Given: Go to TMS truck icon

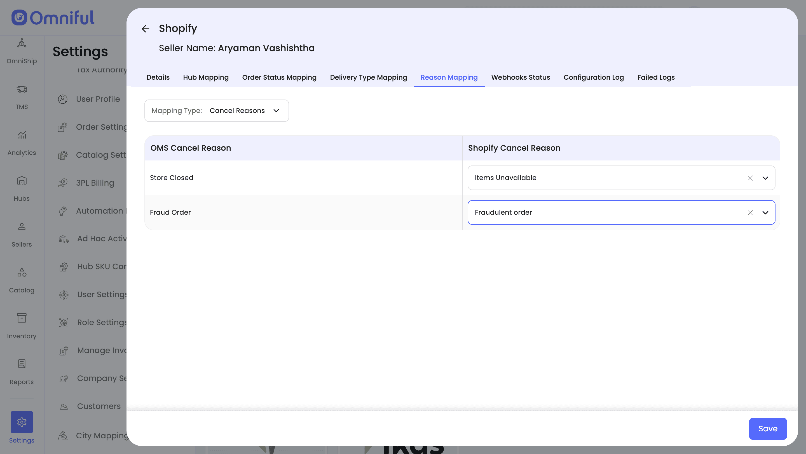Looking at the screenshot, I should pyautogui.click(x=22, y=89).
